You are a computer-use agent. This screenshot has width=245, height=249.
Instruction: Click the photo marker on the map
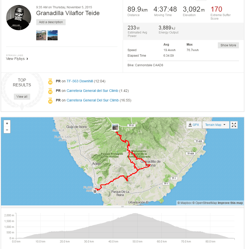coord(115,127)
